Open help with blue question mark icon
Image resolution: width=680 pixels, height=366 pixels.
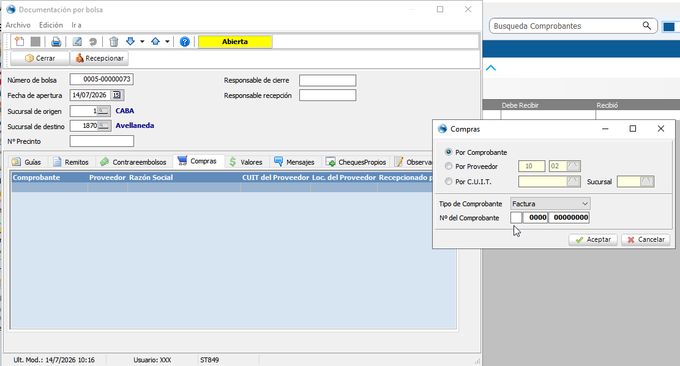coord(185,42)
